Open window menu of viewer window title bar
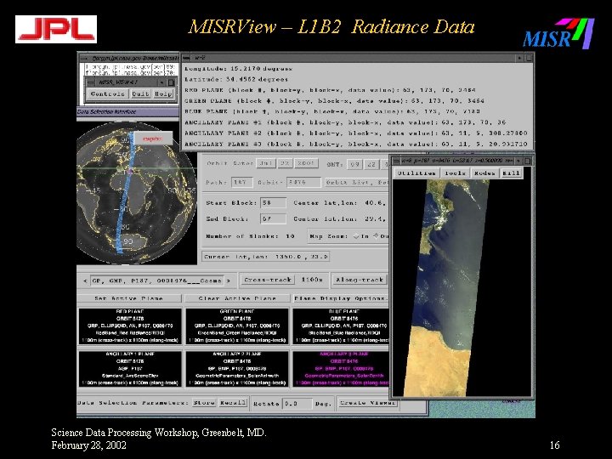 [x=397, y=161]
